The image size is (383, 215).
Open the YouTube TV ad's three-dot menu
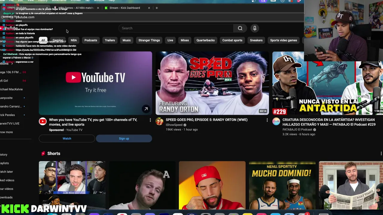150,120
